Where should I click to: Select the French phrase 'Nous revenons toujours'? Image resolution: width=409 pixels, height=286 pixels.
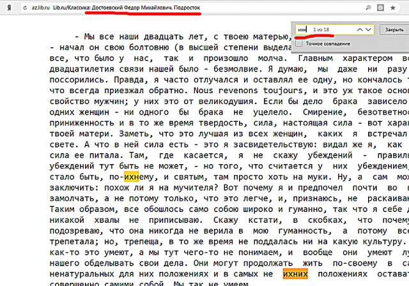[x=248, y=91]
